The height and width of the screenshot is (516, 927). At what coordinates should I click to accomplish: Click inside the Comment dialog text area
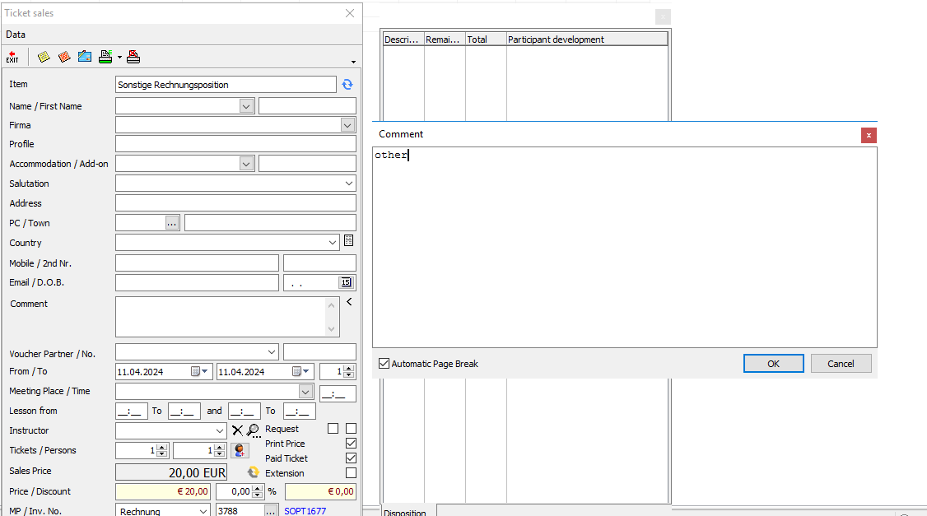click(624, 247)
